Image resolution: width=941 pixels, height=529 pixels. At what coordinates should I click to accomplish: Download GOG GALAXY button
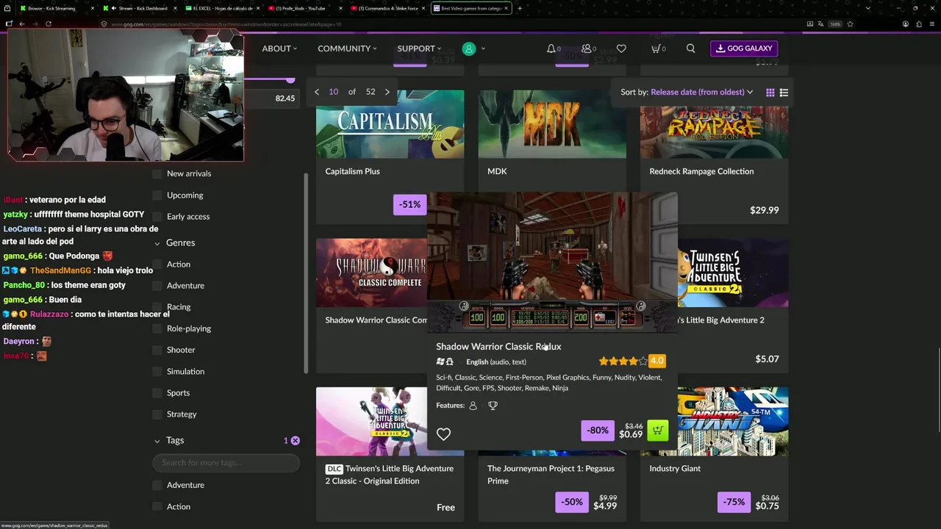(744, 48)
